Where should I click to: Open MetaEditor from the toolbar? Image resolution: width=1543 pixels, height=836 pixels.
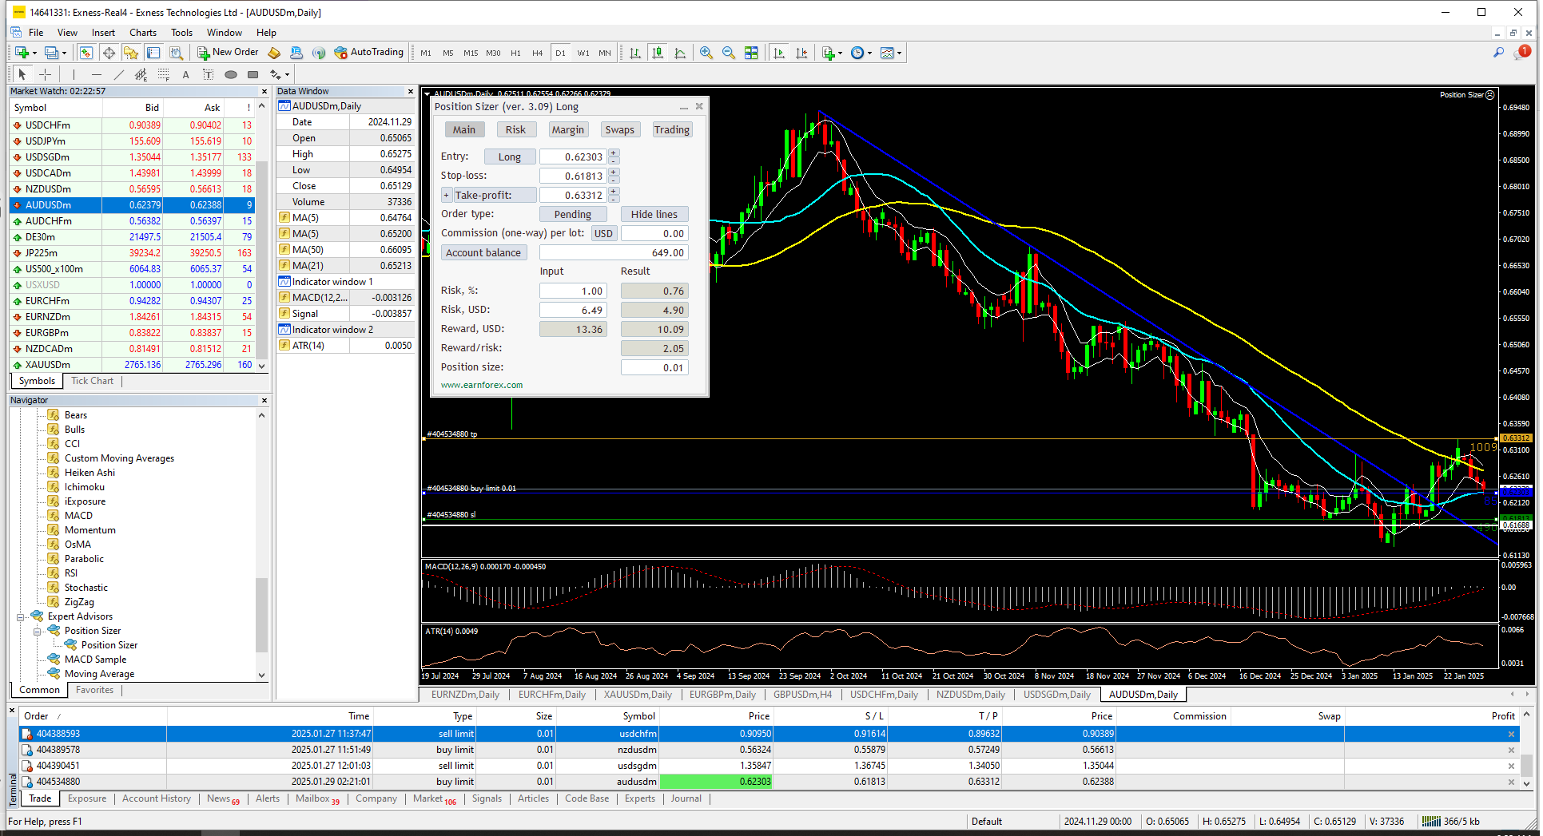click(x=274, y=53)
